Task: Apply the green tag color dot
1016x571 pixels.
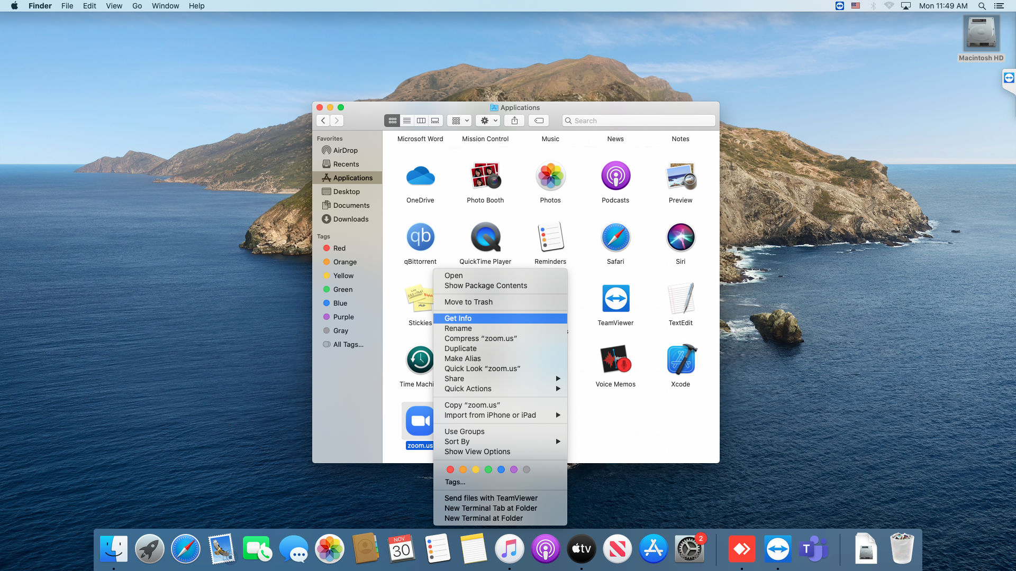Action: (488, 469)
